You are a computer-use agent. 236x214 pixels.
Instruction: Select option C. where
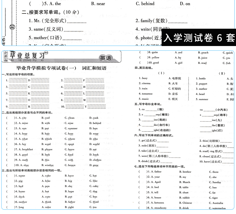click(x=70, y=139)
